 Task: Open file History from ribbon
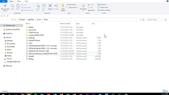(x=91, y=10)
